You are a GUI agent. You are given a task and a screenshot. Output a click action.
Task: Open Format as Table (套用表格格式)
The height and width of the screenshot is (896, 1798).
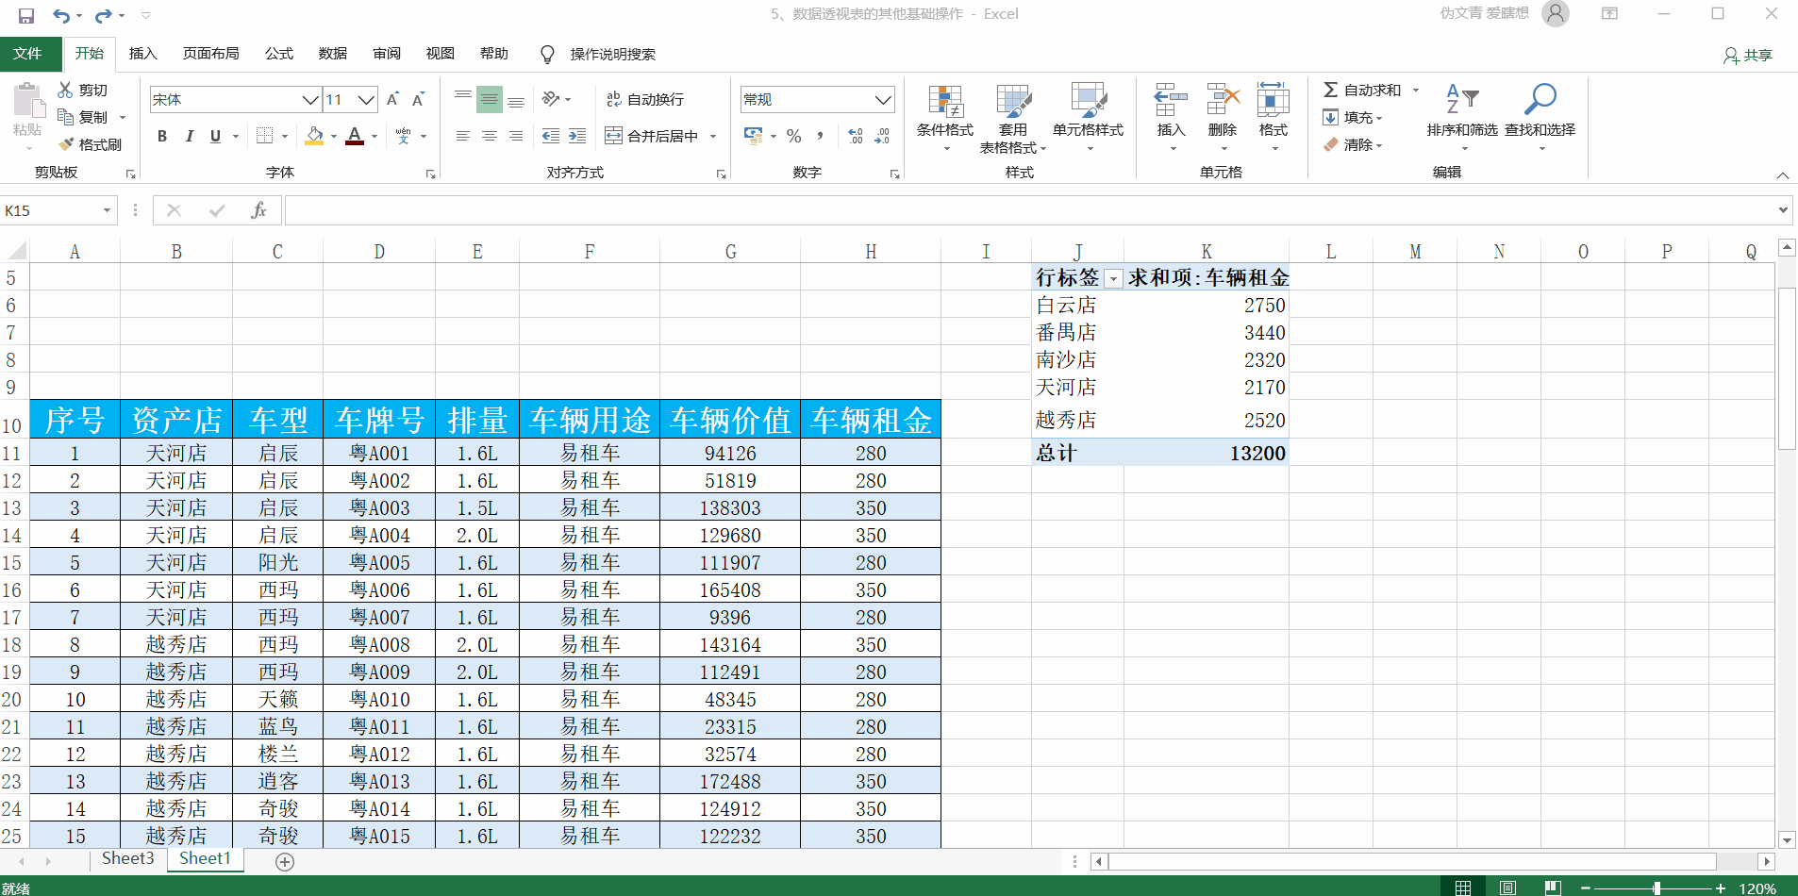(x=1013, y=117)
